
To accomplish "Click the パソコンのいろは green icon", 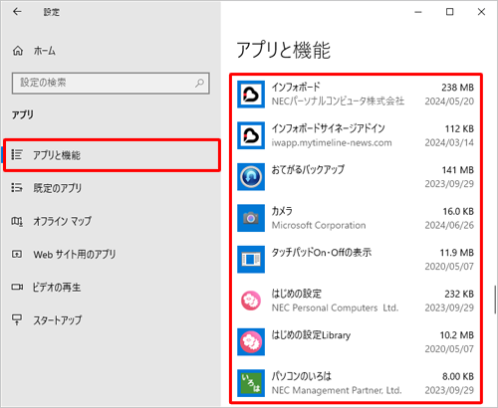I will click(251, 383).
